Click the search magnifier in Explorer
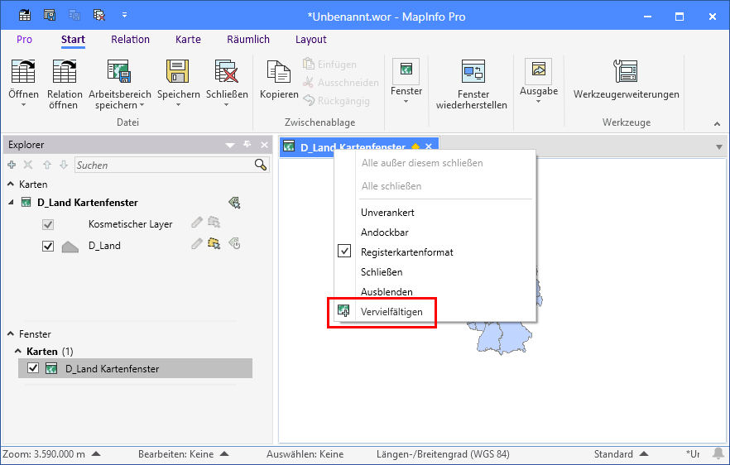The height and width of the screenshot is (465, 730). (x=261, y=165)
